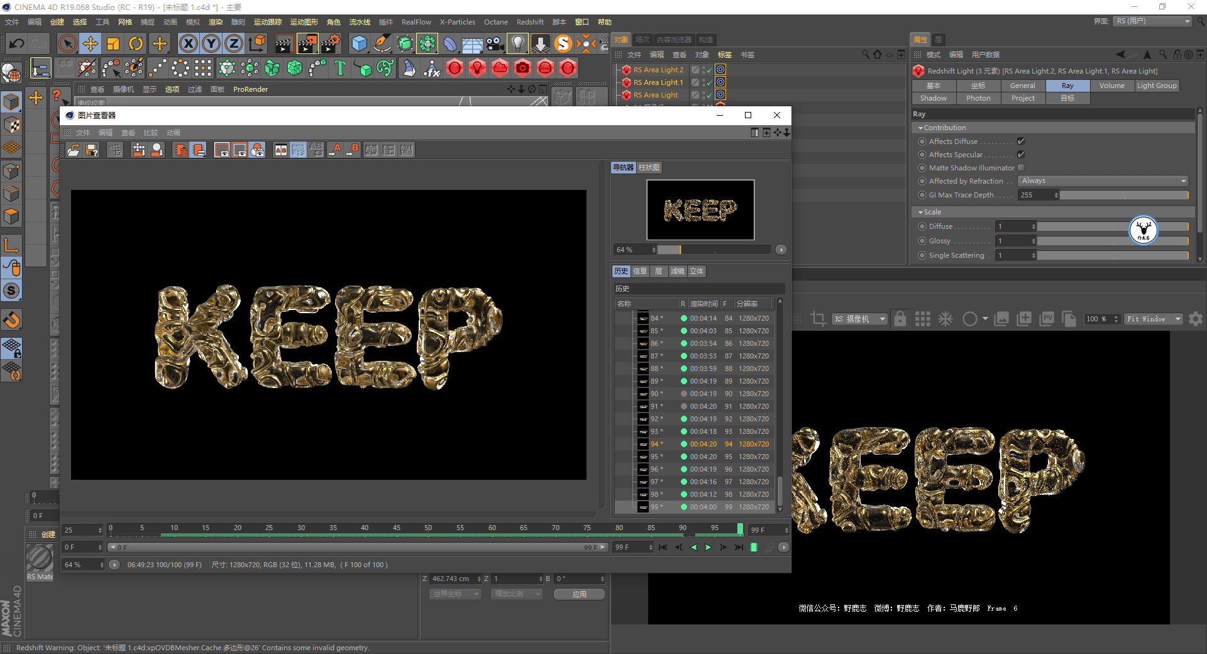Open the Redshift menu

tap(530, 22)
